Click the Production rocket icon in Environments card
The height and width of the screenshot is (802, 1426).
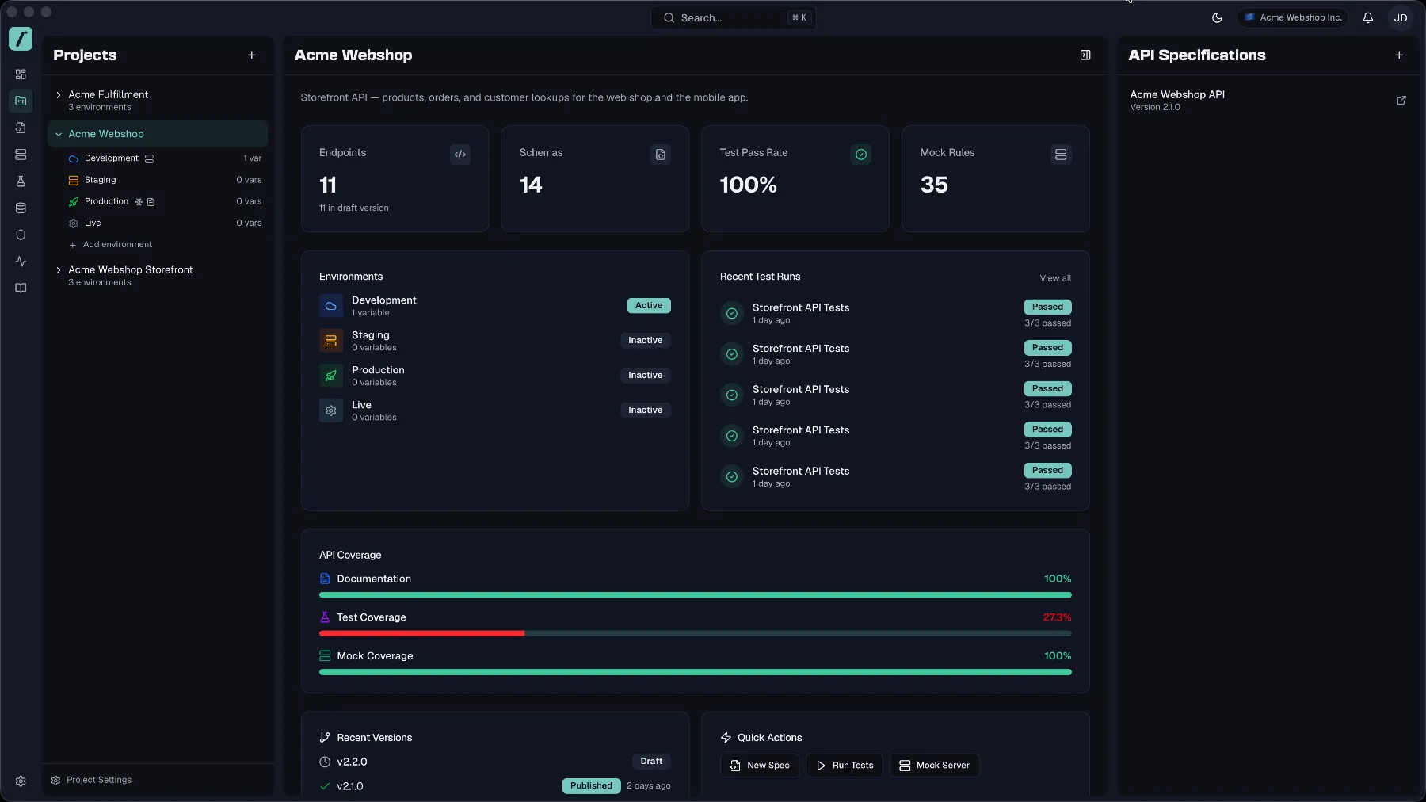(331, 376)
